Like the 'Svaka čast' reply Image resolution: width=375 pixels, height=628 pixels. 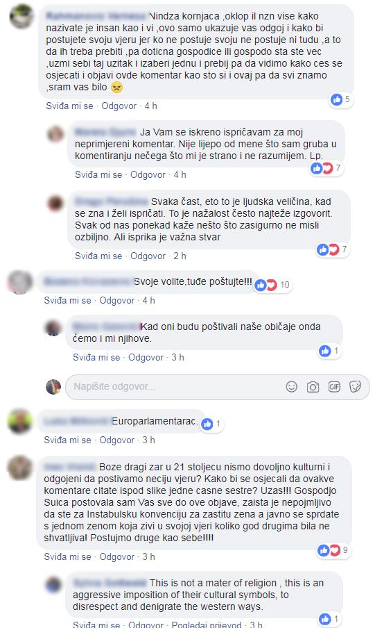(98, 256)
